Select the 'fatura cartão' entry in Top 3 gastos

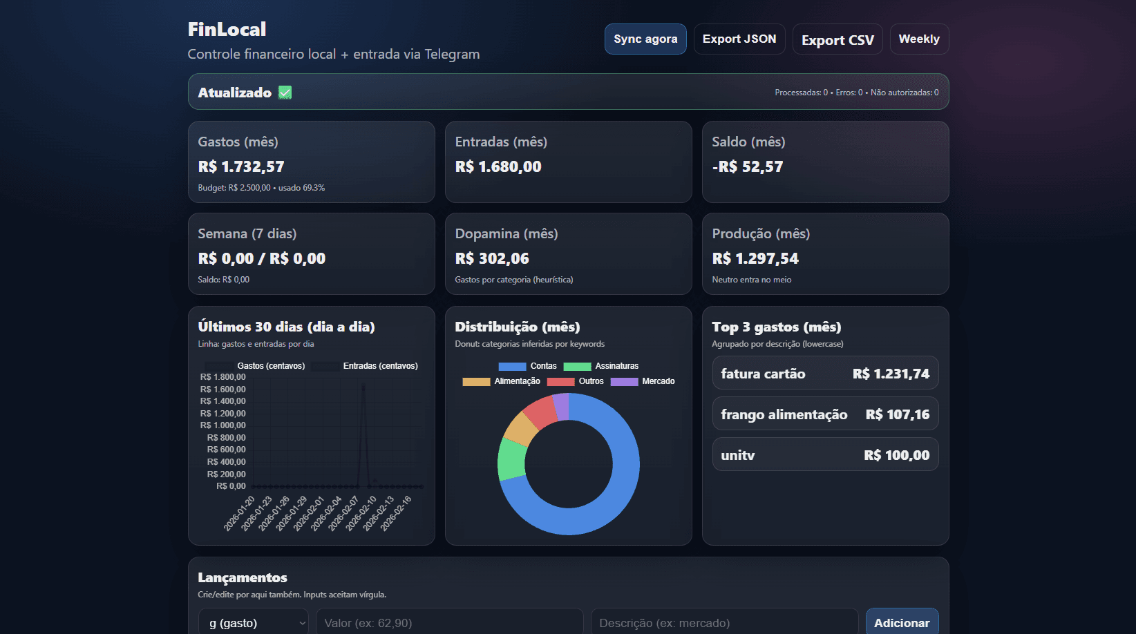click(x=825, y=373)
